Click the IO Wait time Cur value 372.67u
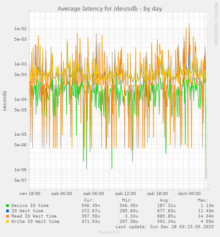 91,211
